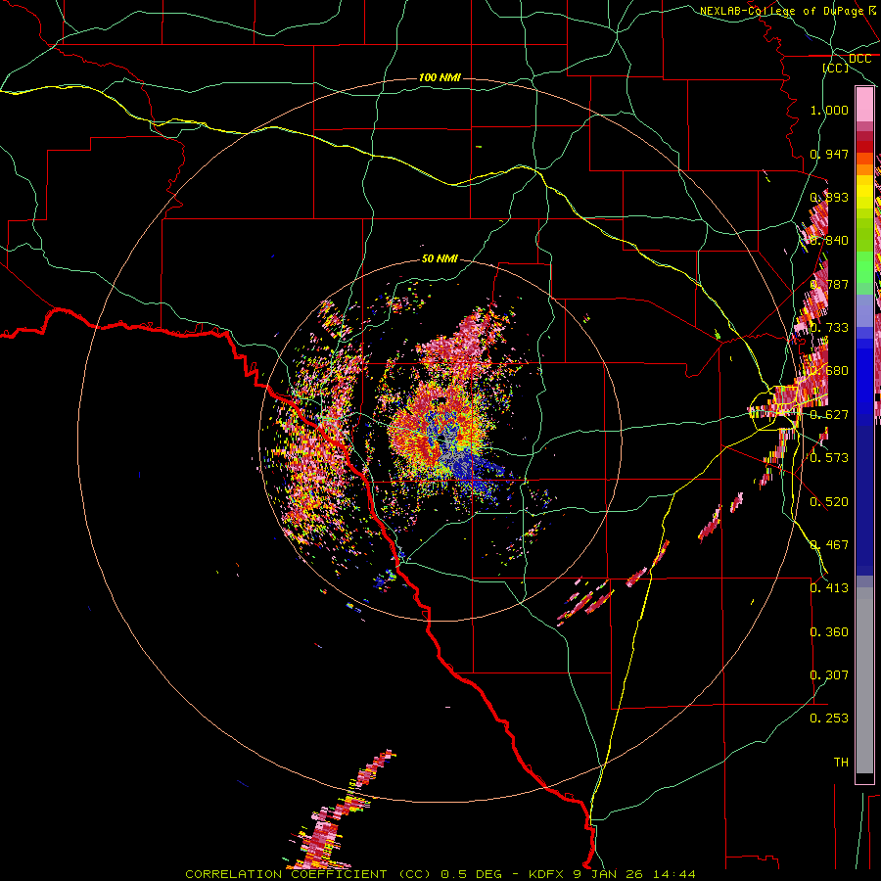
Task: Select the 0.307 color scale value
Action: tap(829, 675)
